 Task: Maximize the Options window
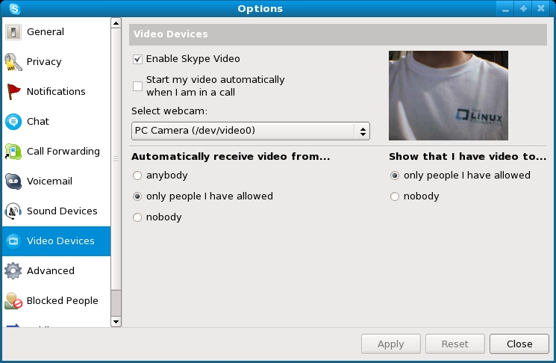tap(523, 8)
